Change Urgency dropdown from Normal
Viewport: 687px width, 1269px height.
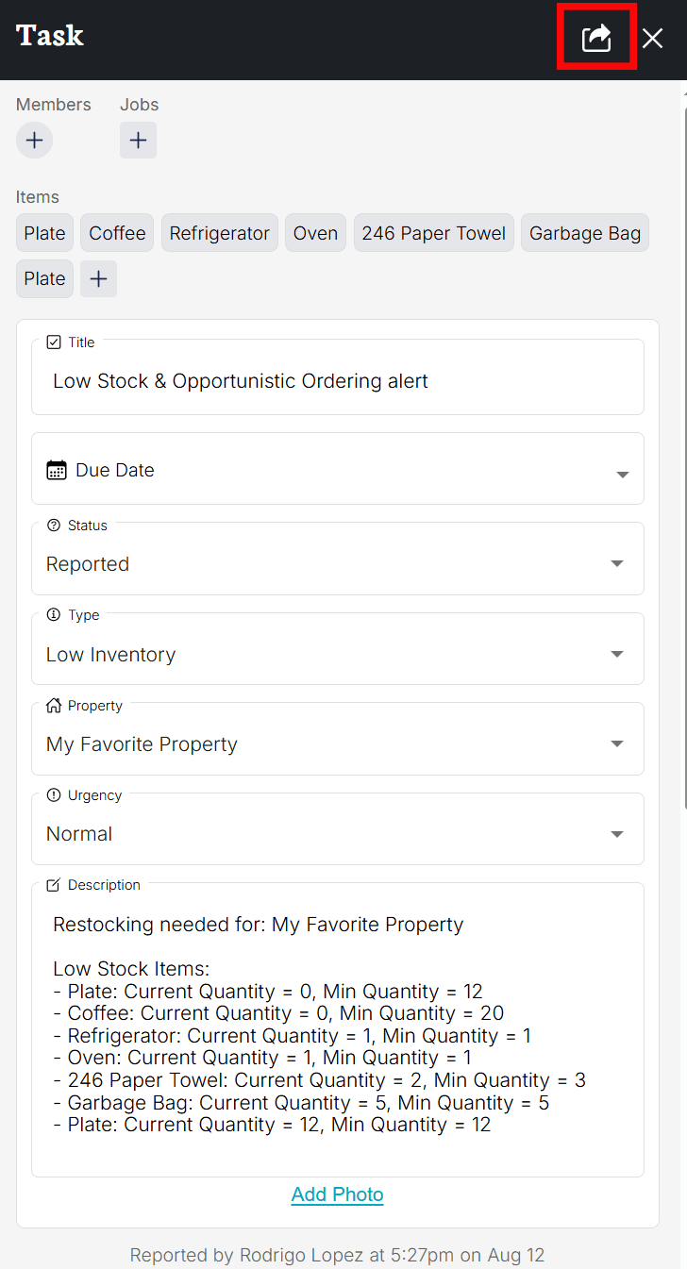tap(617, 834)
